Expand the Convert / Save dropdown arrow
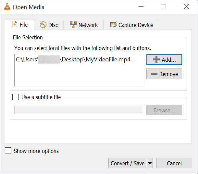 click(150, 163)
